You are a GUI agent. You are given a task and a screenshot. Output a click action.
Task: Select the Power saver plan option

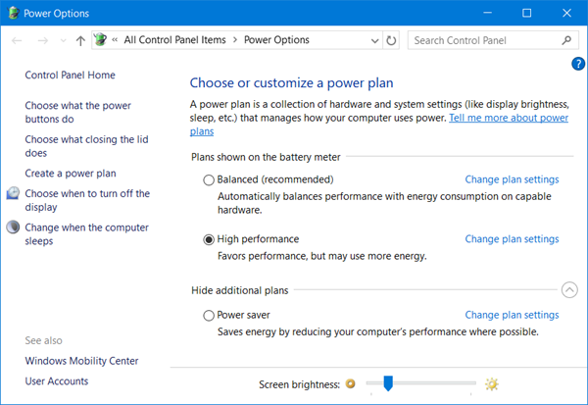209,316
